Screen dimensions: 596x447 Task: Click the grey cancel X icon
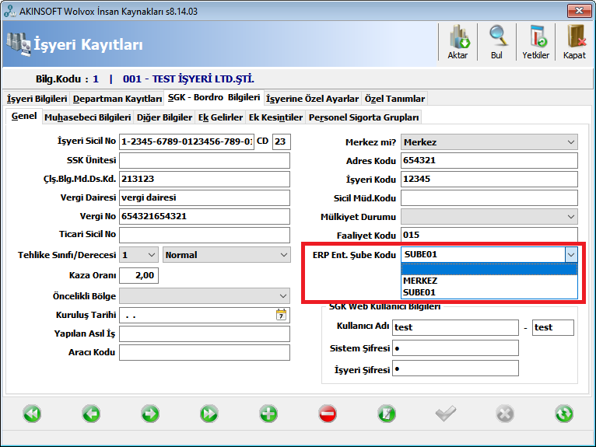[x=505, y=414]
